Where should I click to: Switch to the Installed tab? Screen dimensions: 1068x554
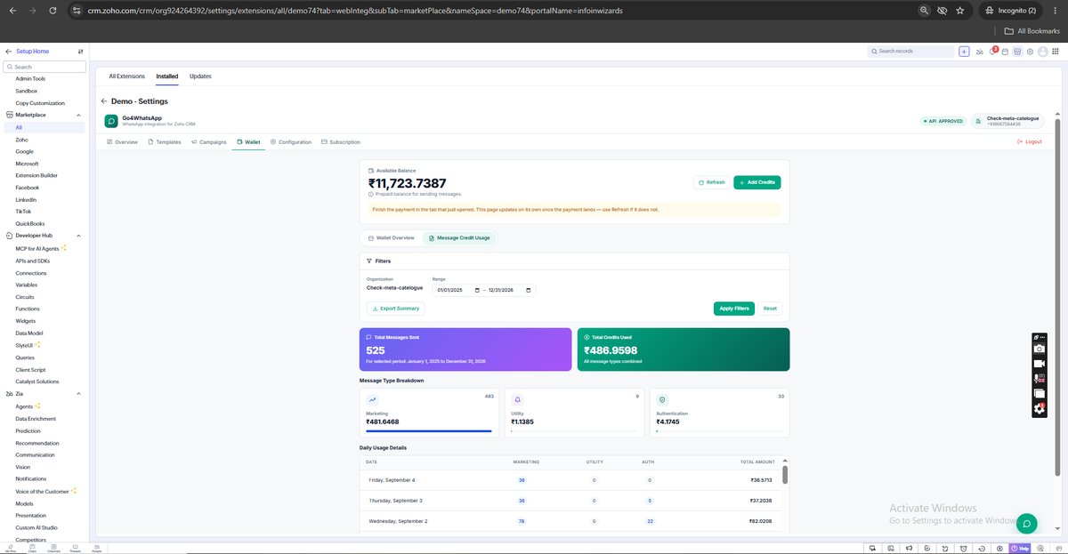[167, 76]
